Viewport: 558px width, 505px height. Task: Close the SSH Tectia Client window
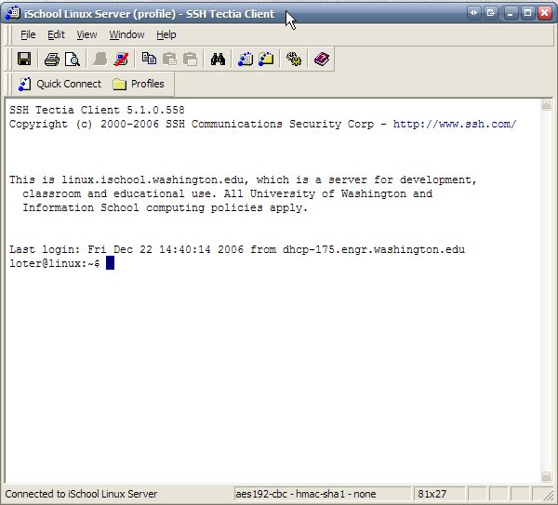pos(545,14)
